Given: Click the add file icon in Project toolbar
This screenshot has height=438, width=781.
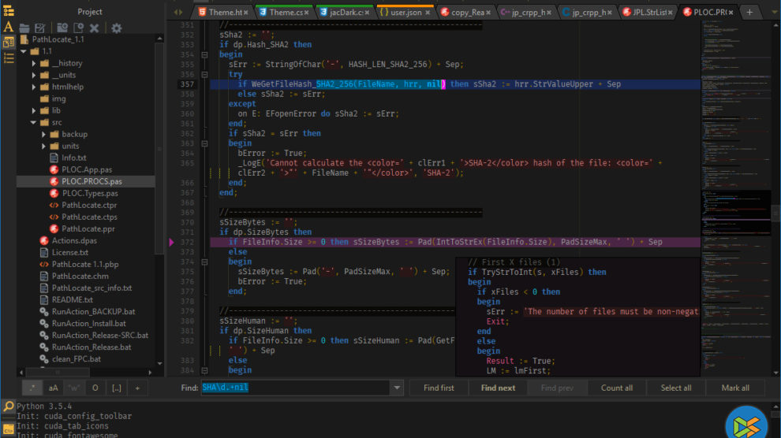Looking at the screenshot, I should (x=78, y=28).
